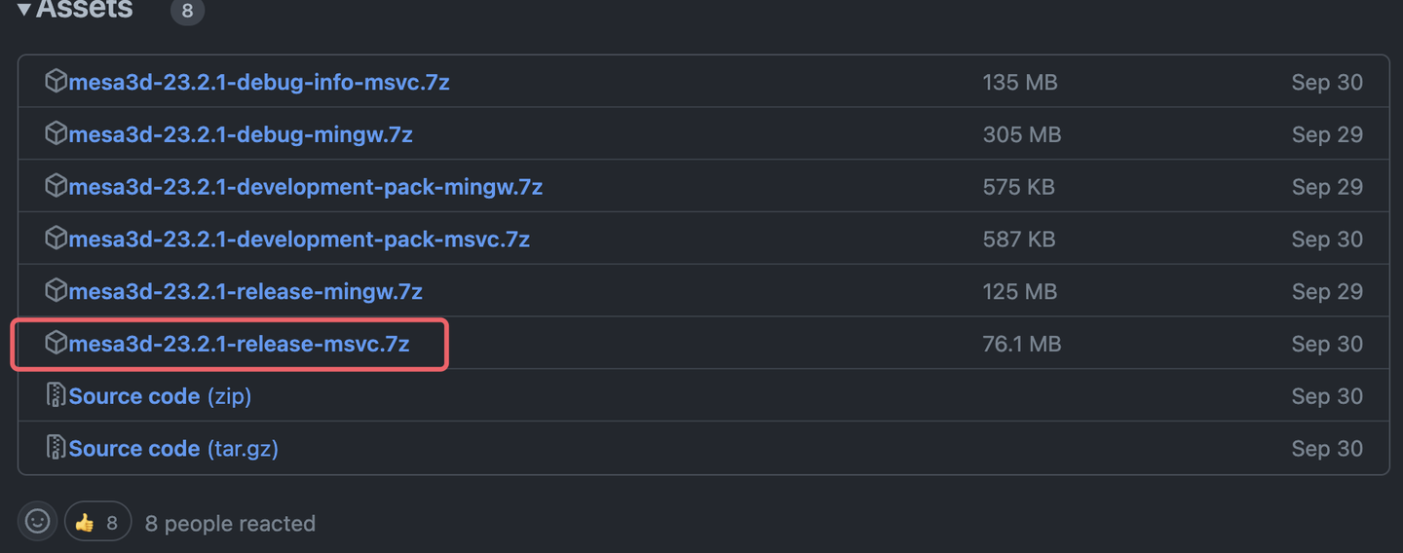This screenshot has width=1403, height=553.
Task: Click package icon beside development-pack-mingw.7z
Action: (x=56, y=186)
